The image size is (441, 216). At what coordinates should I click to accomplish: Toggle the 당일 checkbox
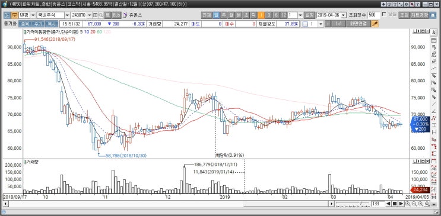[x=385, y=14]
